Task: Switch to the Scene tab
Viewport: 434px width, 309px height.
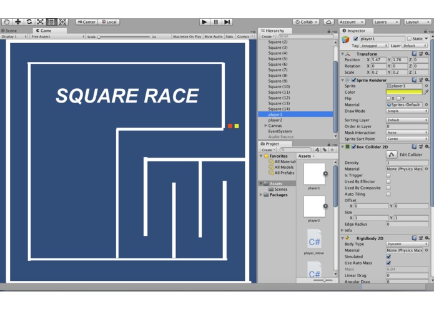Action: pyautogui.click(x=10, y=31)
